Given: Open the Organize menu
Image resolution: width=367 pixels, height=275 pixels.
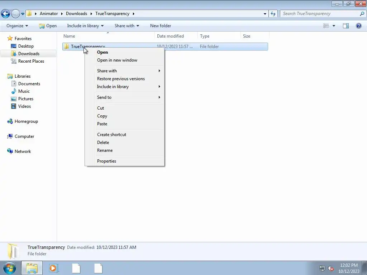Looking at the screenshot, I should [17, 26].
